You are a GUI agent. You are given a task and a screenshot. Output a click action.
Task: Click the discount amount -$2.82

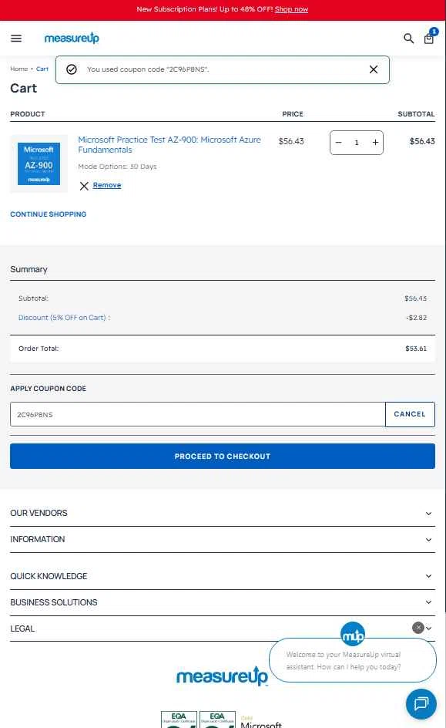416,318
